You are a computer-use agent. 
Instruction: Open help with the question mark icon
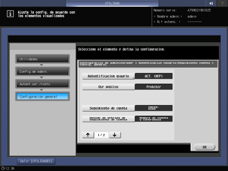222,3
